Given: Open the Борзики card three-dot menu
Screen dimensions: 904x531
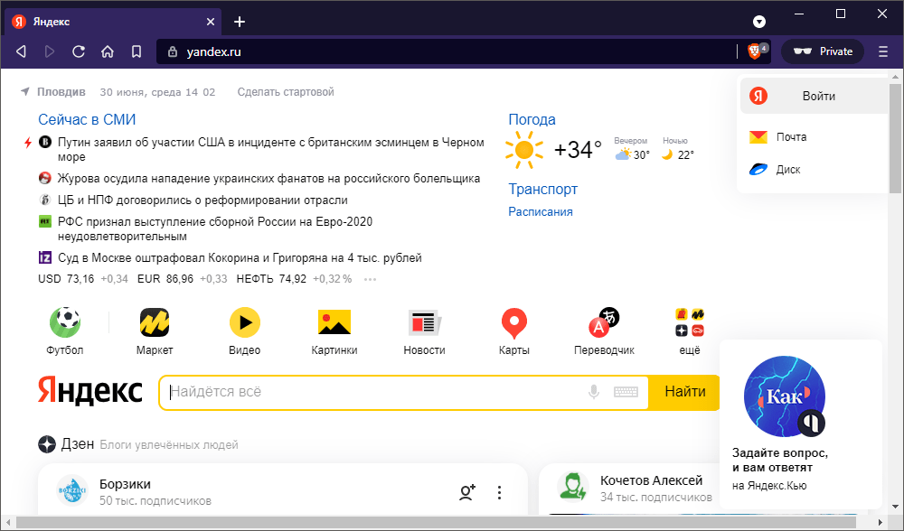Looking at the screenshot, I should (499, 492).
